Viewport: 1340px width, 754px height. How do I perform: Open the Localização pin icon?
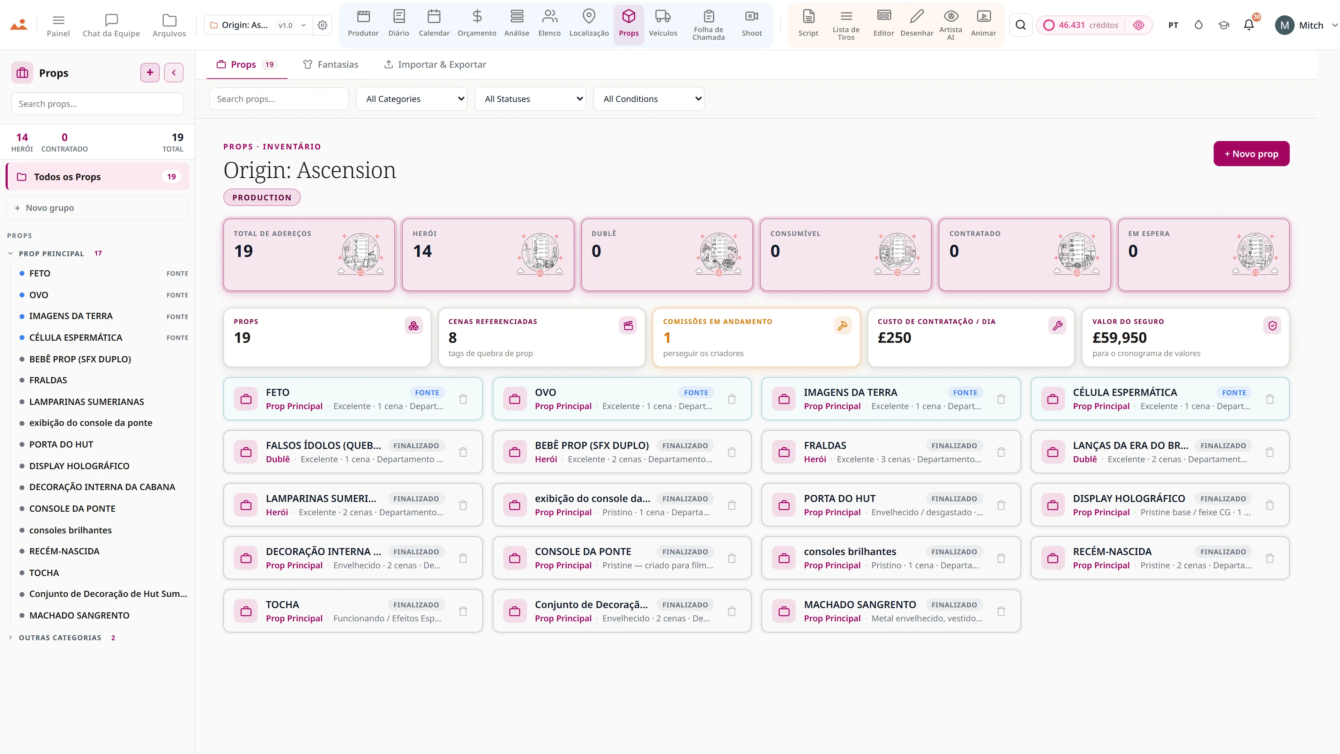coord(589,16)
